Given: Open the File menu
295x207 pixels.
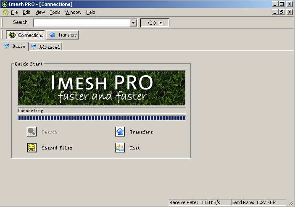Looking at the screenshot, I should tap(14, 13).
